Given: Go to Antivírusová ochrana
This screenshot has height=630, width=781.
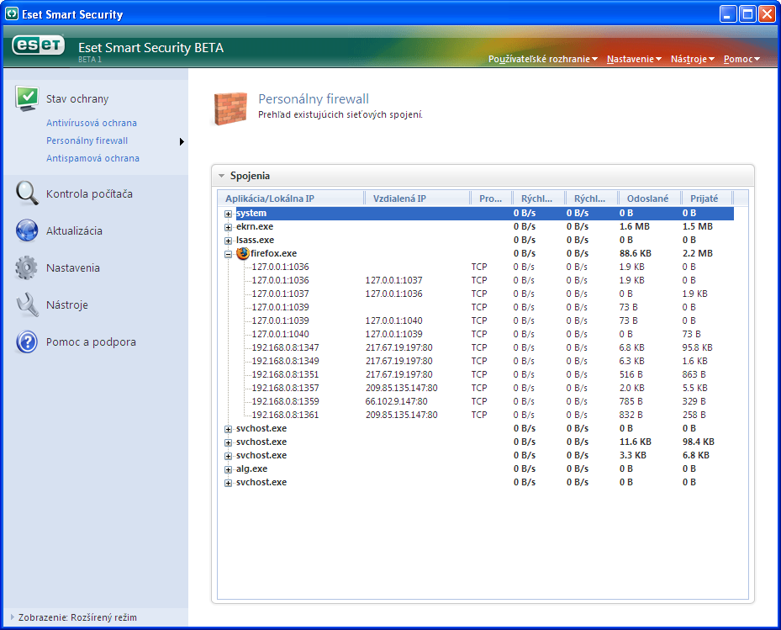Looking at the screenshot, I should tap(92, 123).
